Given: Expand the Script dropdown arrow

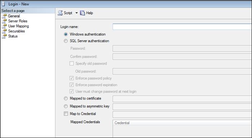Looking at the screenshot, I should tap(76, 13).
